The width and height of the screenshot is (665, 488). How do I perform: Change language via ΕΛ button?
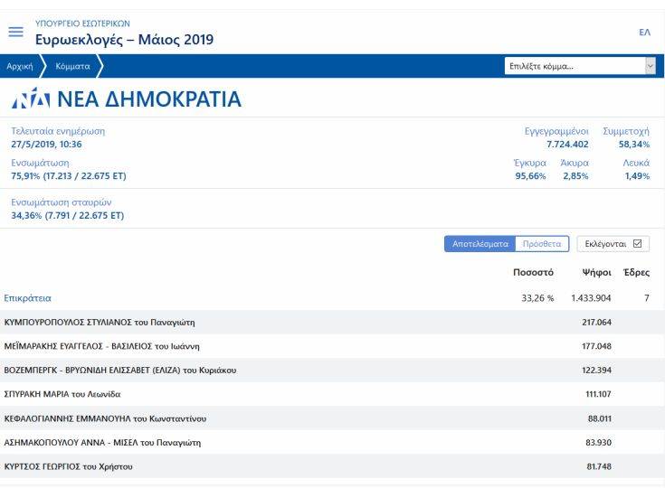[x=644, y=32]
